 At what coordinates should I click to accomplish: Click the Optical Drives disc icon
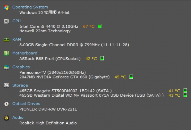6,104
